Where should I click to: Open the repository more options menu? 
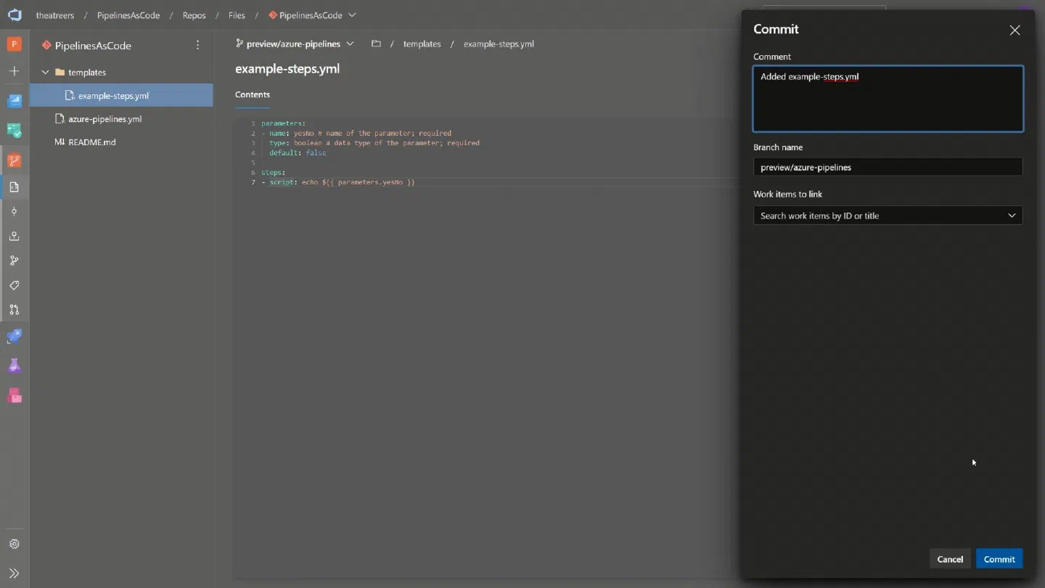point(197,45)
